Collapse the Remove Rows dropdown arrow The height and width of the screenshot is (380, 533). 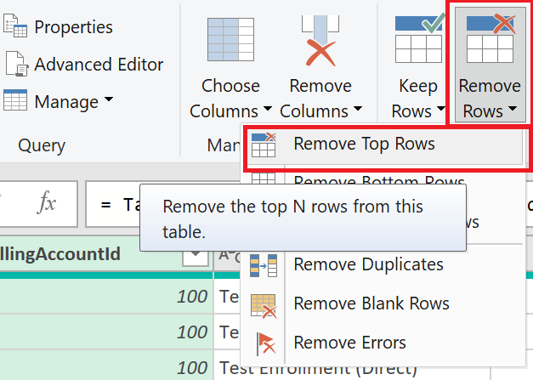513,109
